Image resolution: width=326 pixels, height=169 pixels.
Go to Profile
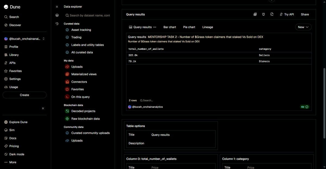[x=11, y=47]
